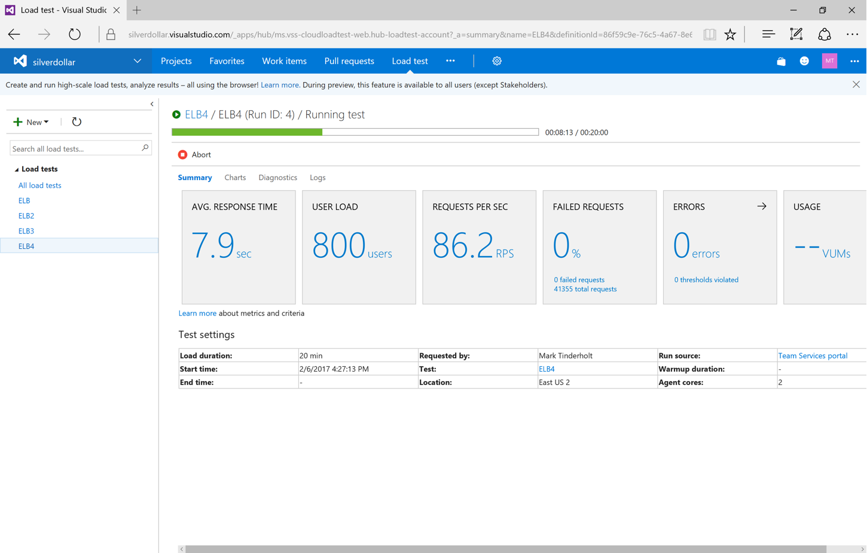Screen dimensions: 867x553
Task: Click the Usage VUMs card
Action: (825, 247)
